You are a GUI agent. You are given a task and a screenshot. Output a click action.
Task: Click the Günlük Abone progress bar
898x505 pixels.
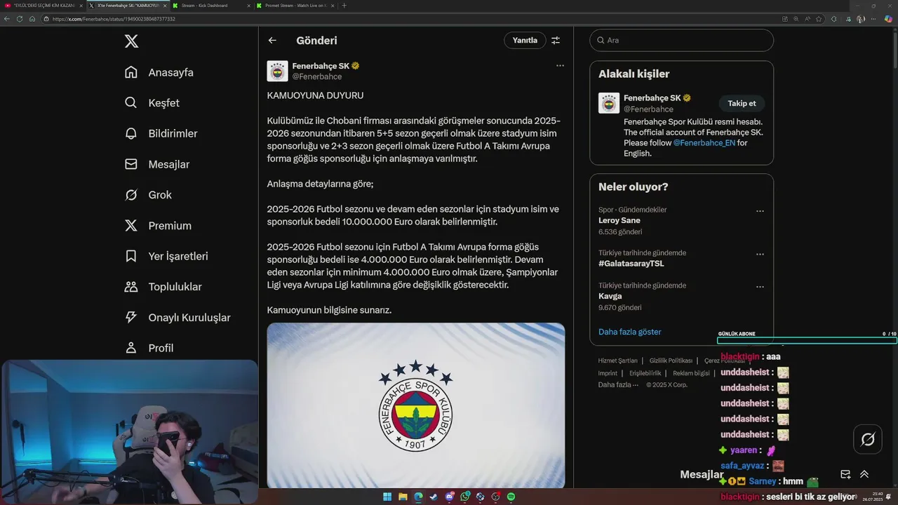pos(807,341)
